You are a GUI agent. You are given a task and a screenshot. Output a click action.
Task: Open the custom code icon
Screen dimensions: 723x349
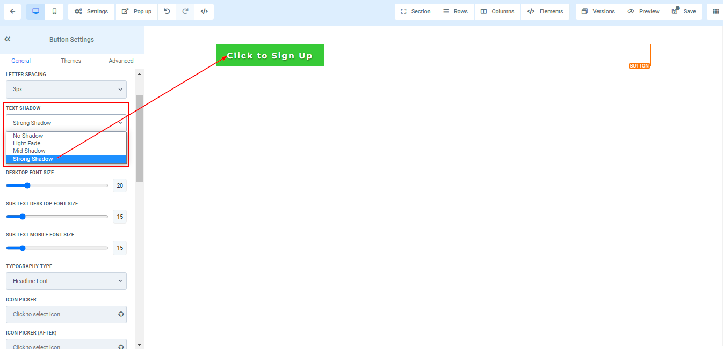pyautogui.click(x=204, y=11)
